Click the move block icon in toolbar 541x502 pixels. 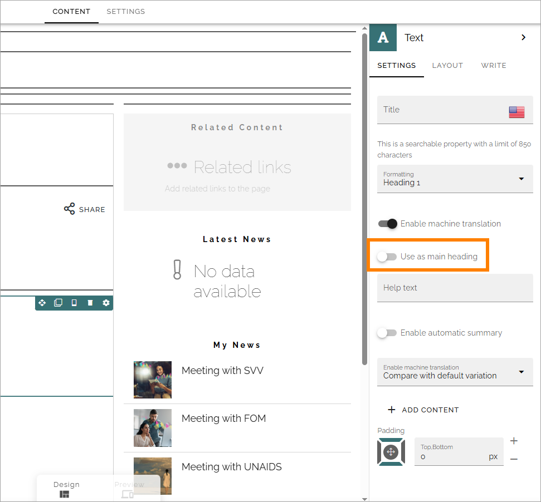(42, 303)
